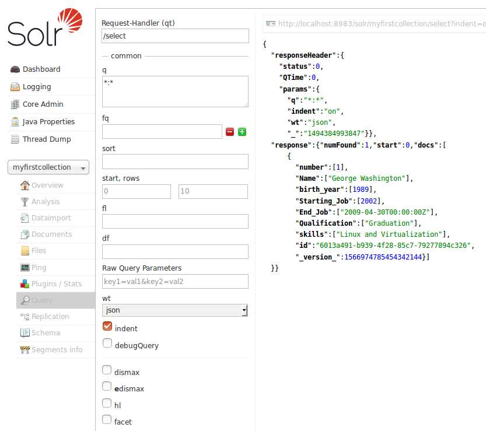Click the Query magnifier icon
The width and height of the screenshot is (486, 431).
[26, 300]
